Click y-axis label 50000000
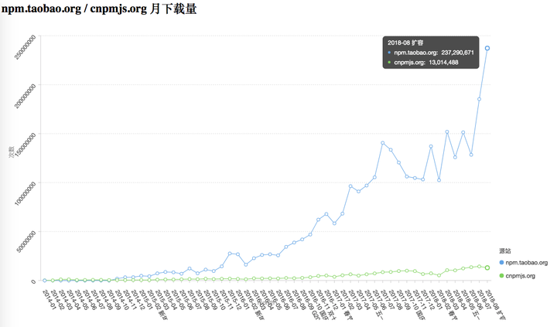 26,242
